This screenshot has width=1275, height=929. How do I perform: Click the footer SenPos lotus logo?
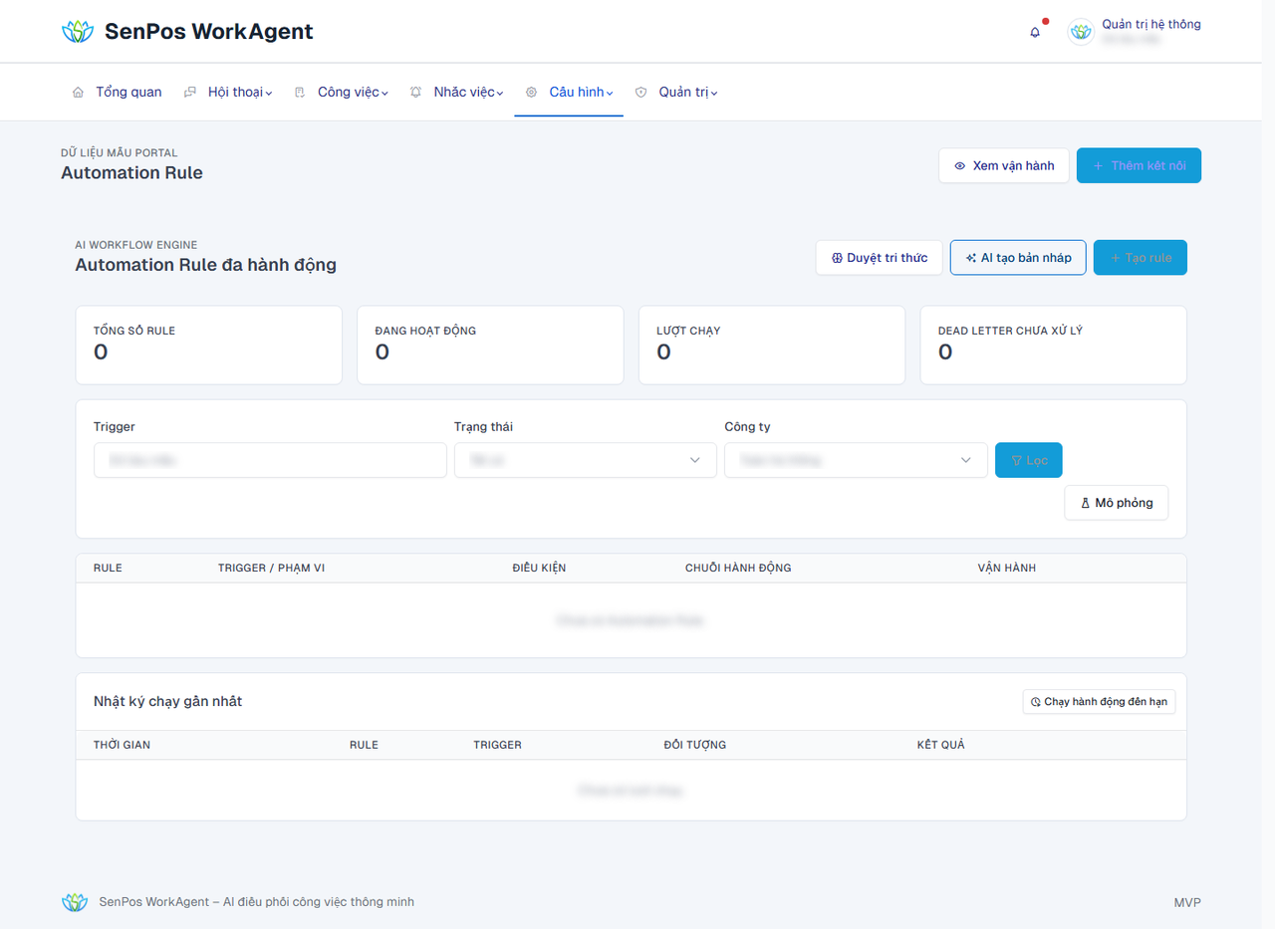(75, 902)
